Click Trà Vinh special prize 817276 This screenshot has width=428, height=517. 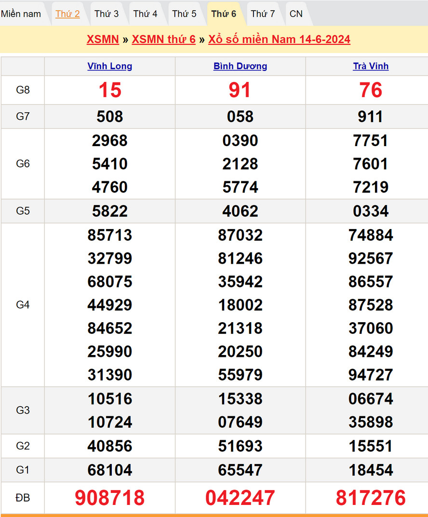371,498
